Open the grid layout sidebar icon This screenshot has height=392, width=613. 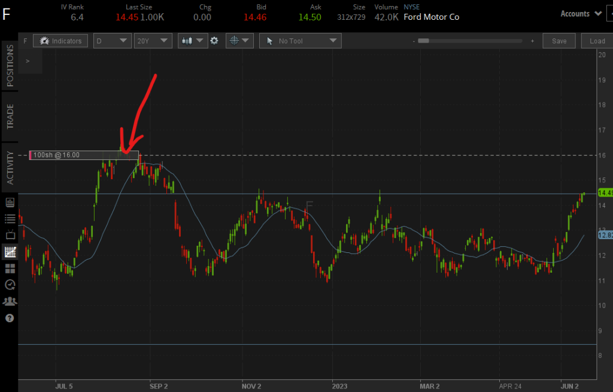[x=10, y=268]
